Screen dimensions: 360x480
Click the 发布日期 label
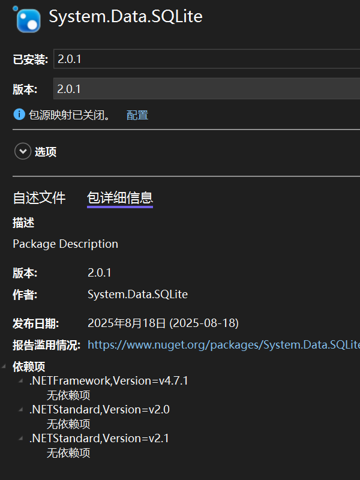point(36,323)
